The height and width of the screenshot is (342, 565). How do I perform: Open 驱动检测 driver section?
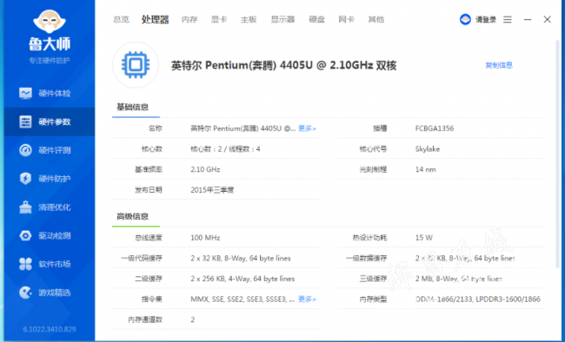point(50,235)
